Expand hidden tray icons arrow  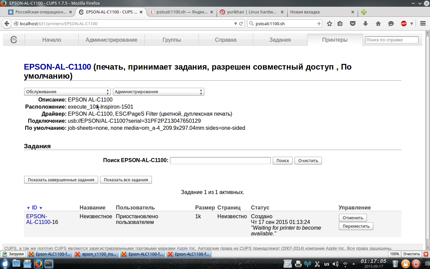pos(354,264)
